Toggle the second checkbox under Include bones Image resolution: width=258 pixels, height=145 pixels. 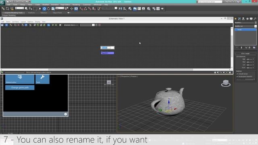[237, 77]
